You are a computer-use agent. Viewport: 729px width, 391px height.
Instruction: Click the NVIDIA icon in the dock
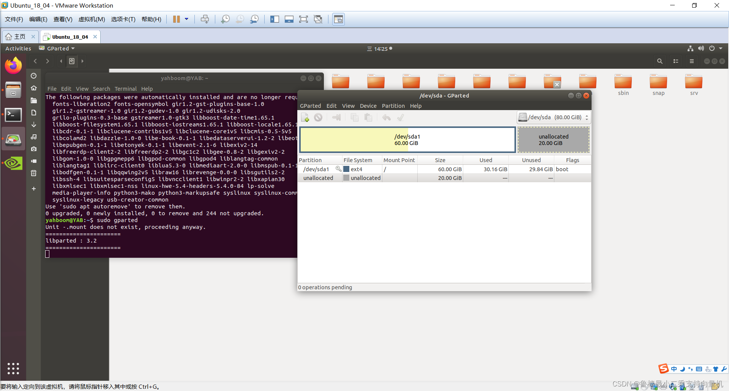coord(13,164)
